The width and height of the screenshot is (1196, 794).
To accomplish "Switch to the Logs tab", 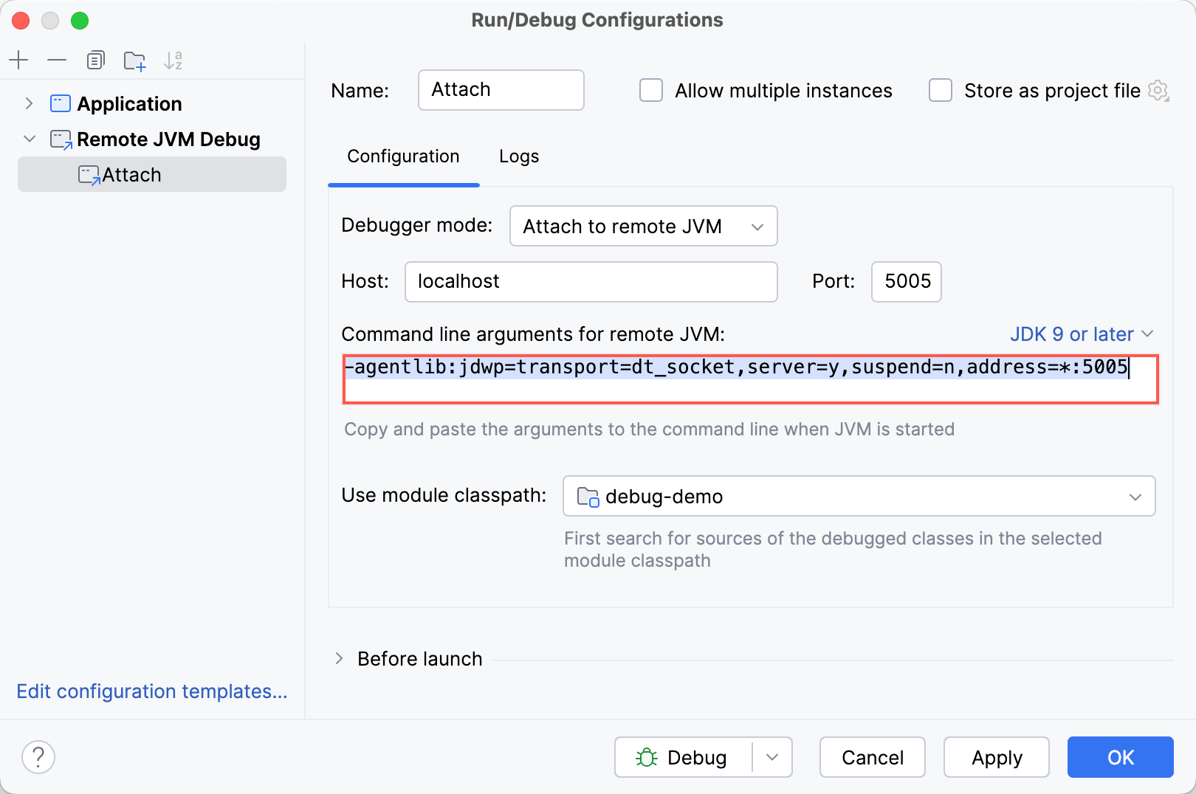I will 518,156.
